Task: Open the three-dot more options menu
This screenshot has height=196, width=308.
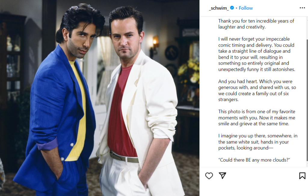Action: tap(302, 8)
